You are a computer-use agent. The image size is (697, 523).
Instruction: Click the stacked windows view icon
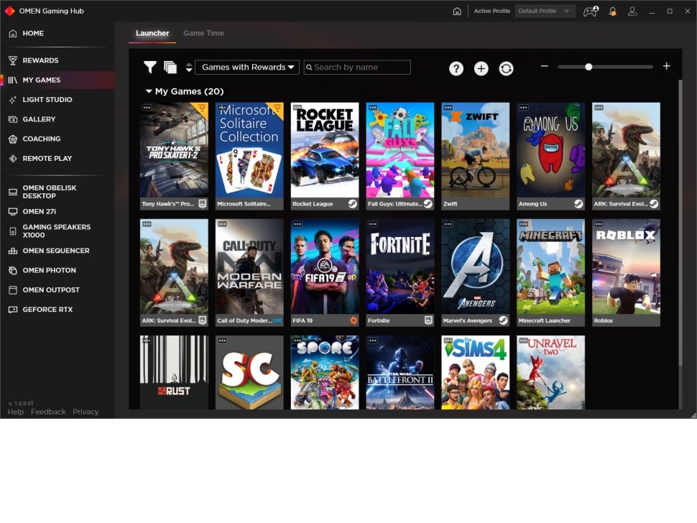[x=170, y=67]
